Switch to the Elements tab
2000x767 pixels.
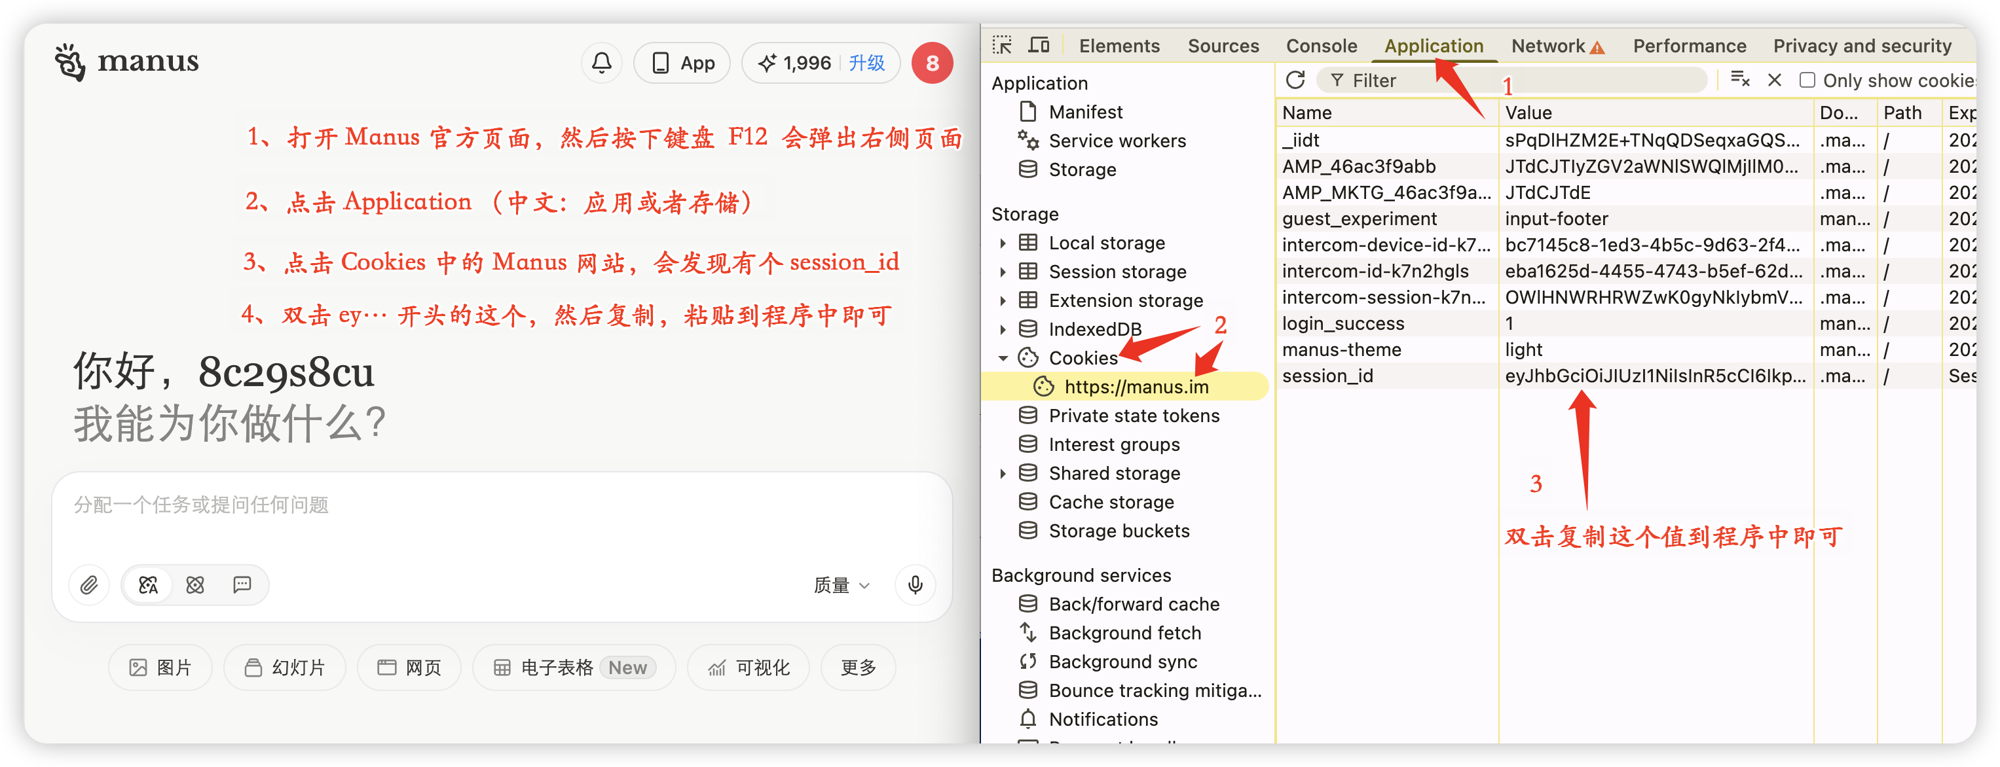pos(1119,46)
